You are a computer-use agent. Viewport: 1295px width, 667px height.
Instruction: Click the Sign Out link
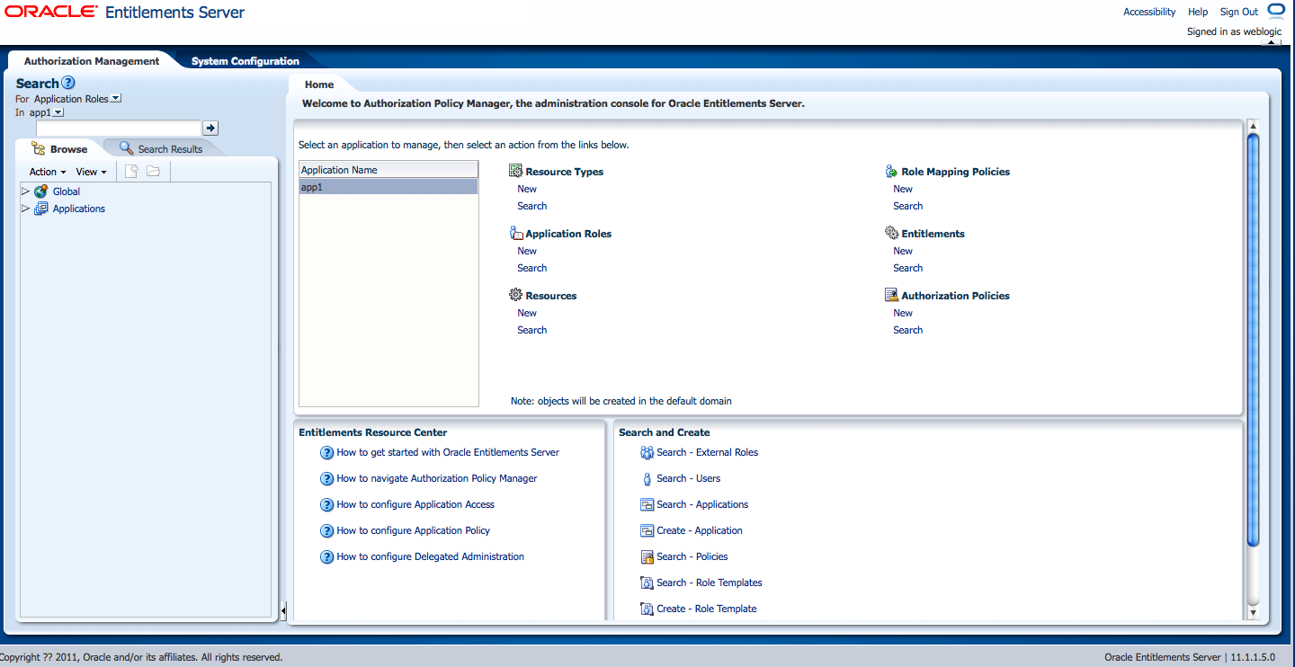click(x=1239, y=12)
